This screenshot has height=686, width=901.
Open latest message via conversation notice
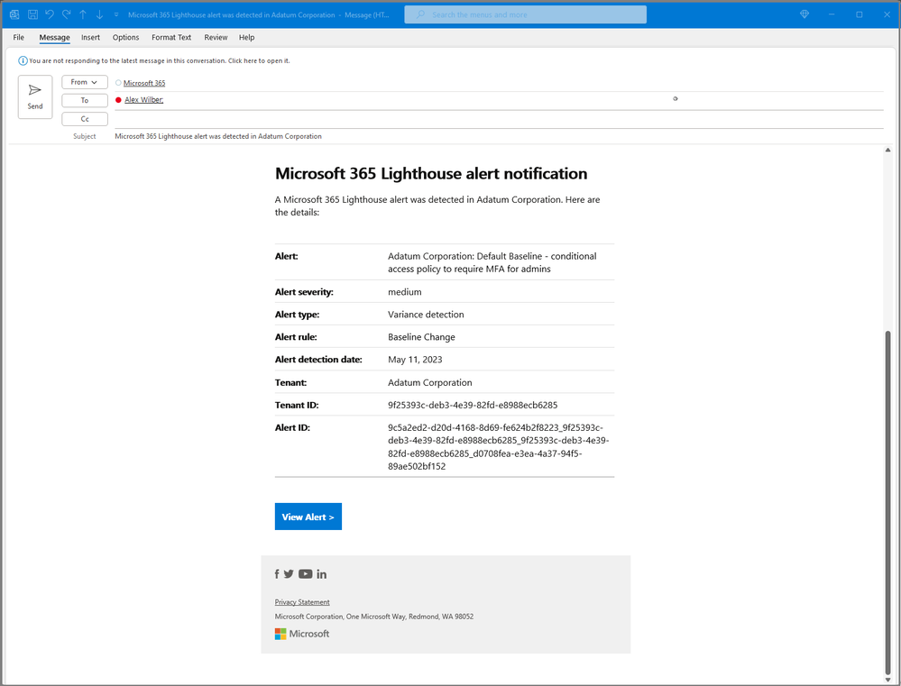point(159,61)
